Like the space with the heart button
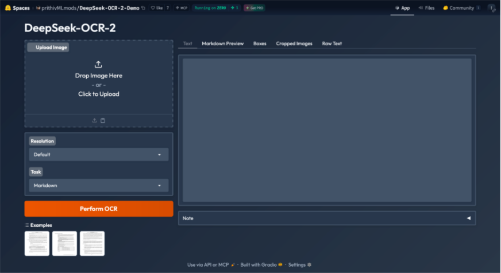 point(157,8)
